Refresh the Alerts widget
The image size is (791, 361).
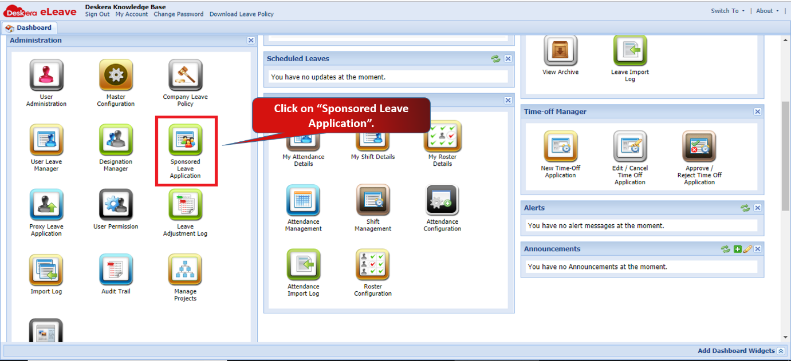coord(745,208)
